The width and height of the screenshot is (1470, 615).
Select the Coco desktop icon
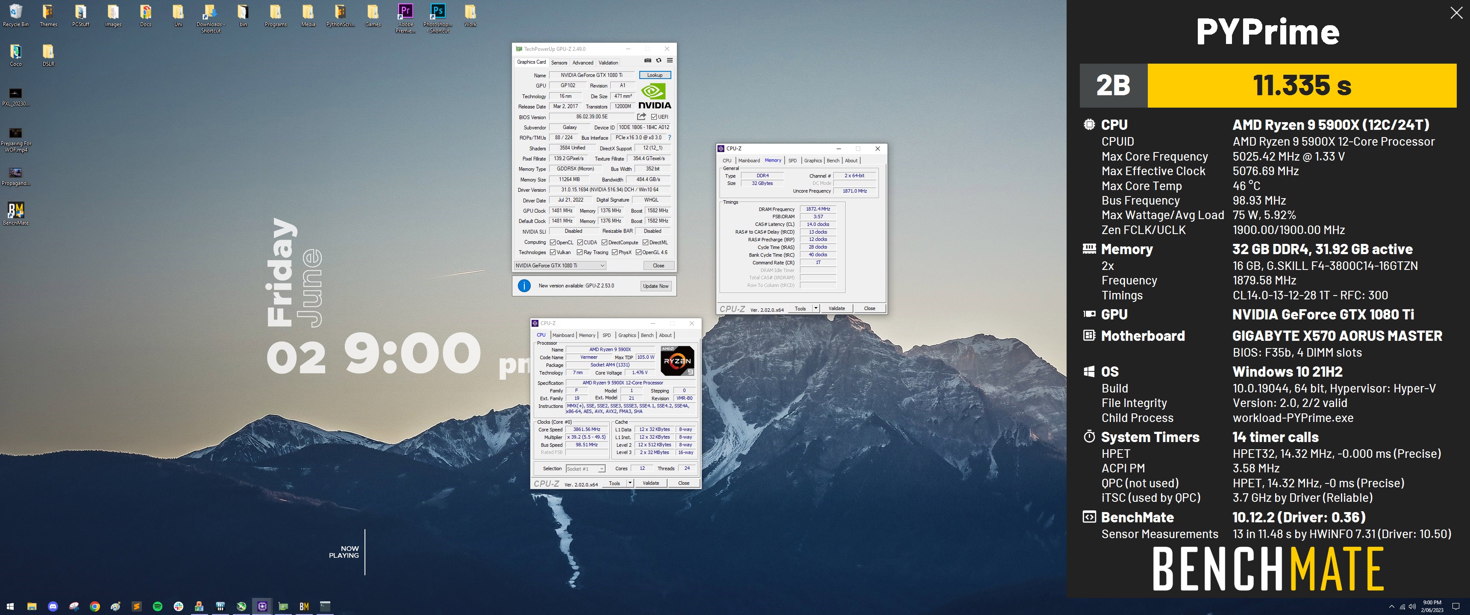tap(16, 56)
